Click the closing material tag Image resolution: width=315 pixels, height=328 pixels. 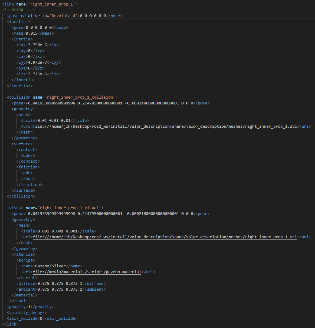[25, 295]
